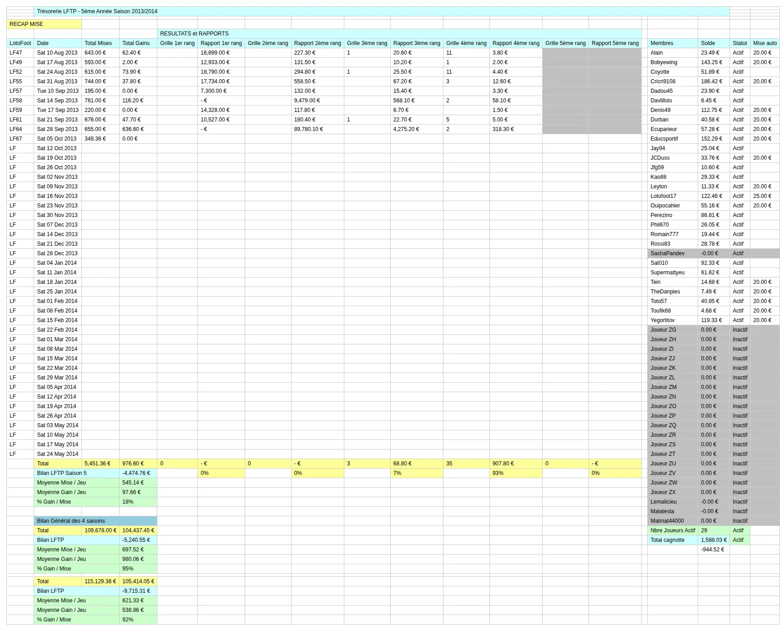The image size is (780, 631).
Task: Select the '1,588.03 €' cagnotte total
Action: (714, 540)
